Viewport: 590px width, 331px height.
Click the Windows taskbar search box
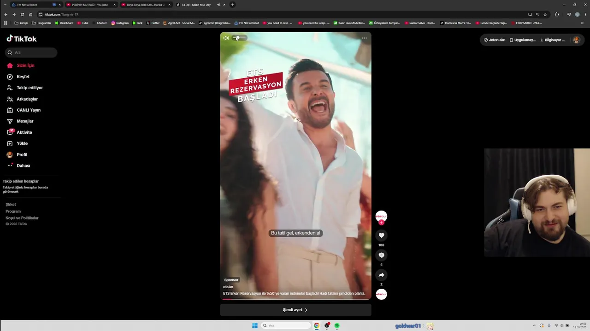pos(286,325)
